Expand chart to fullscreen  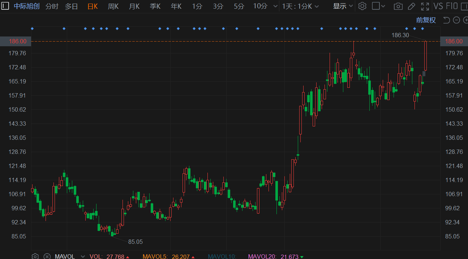tap(425, 6)
